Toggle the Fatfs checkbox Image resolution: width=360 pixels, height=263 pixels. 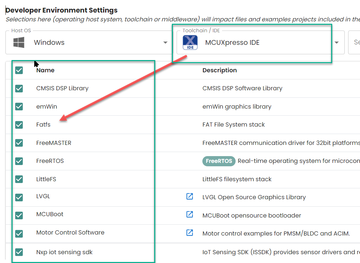19,125
